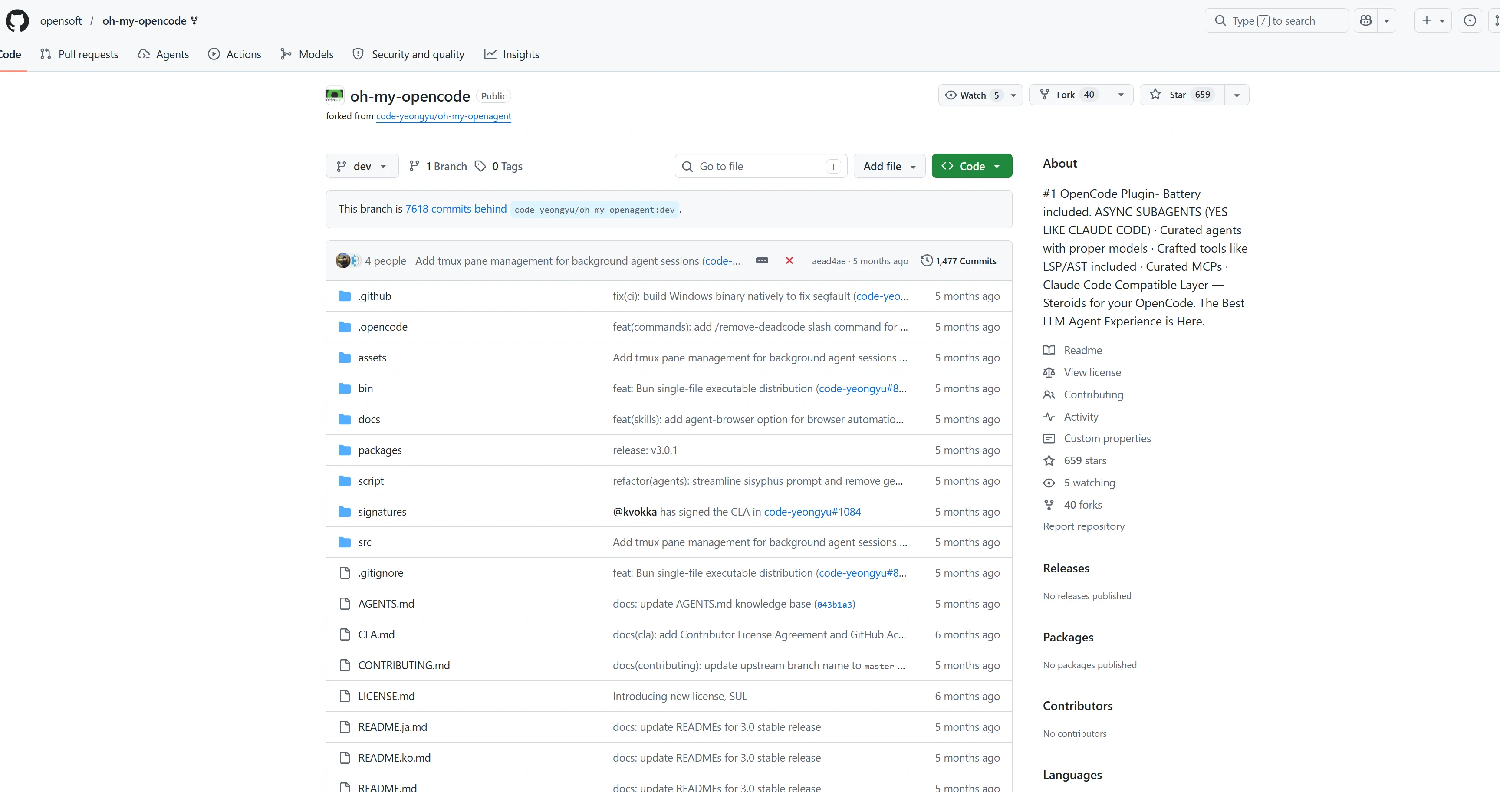Open the Copilot dropdown arrow in header
The image size is (1500, 792).
coord(1386,21)
